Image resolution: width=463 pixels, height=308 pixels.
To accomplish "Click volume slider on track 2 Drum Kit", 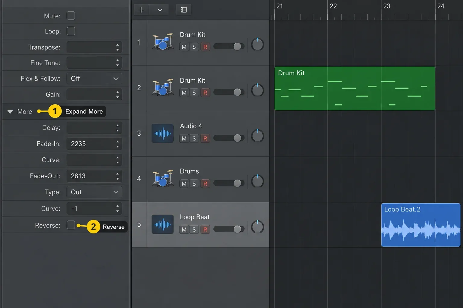I will point(229,92).
